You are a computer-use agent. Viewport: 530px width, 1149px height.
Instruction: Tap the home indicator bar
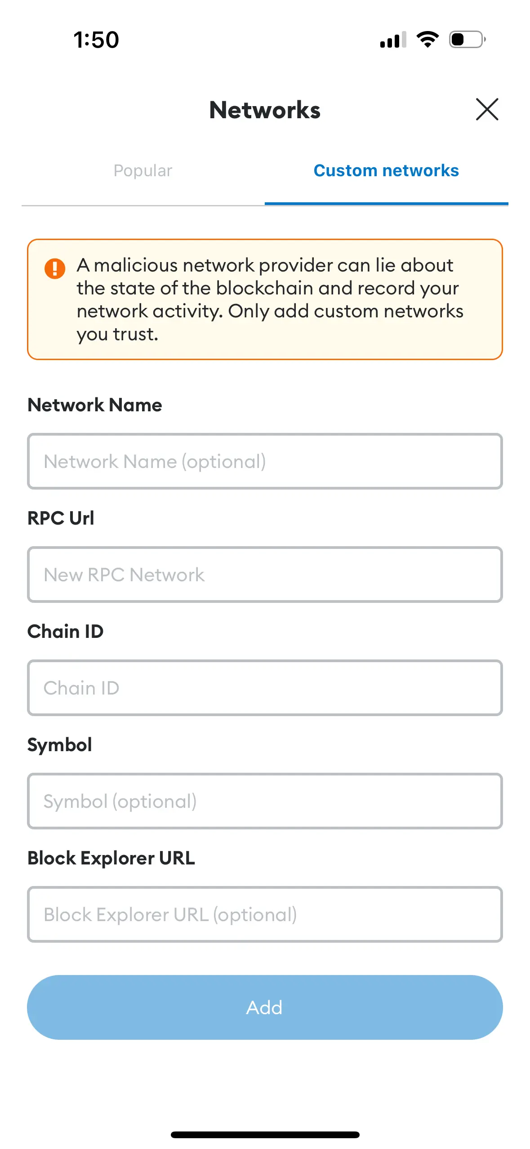(x=265, y=1135)
